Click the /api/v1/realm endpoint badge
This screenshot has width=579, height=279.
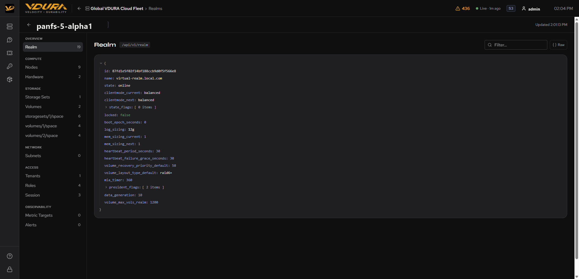[135, 45]
